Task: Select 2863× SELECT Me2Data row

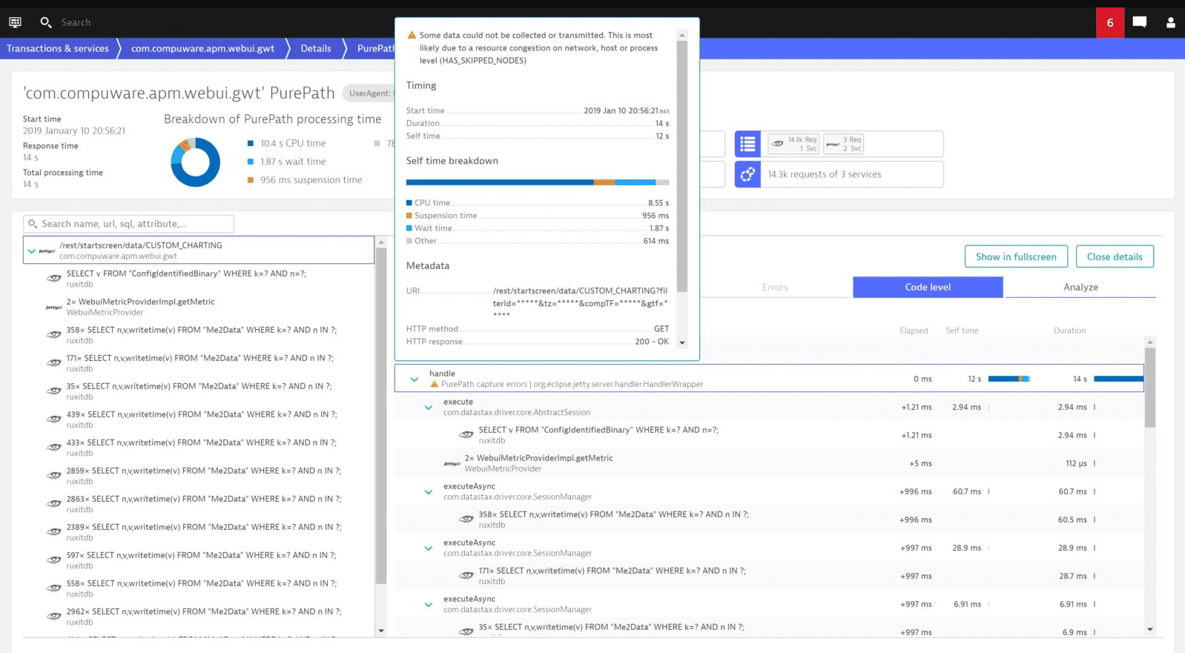Action: [x=198, y=504]
